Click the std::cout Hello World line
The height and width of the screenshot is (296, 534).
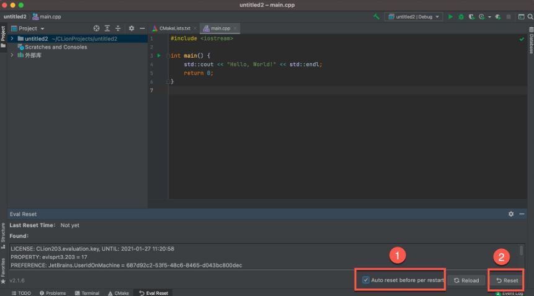pos(252,65)
